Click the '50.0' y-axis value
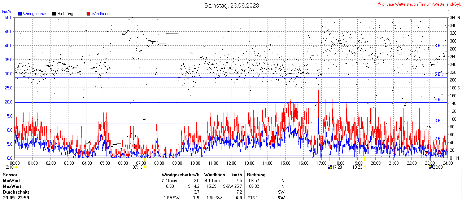462x199 pixels. tap(9, 17)
